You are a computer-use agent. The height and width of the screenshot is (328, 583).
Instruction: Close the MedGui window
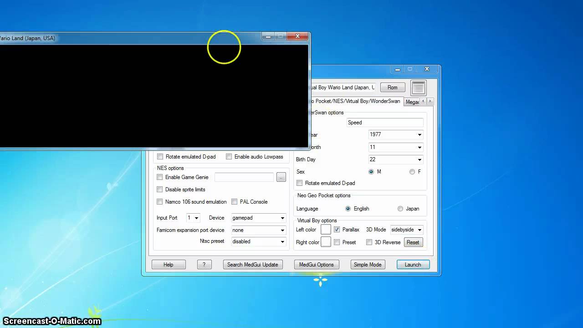pos(427,69)
